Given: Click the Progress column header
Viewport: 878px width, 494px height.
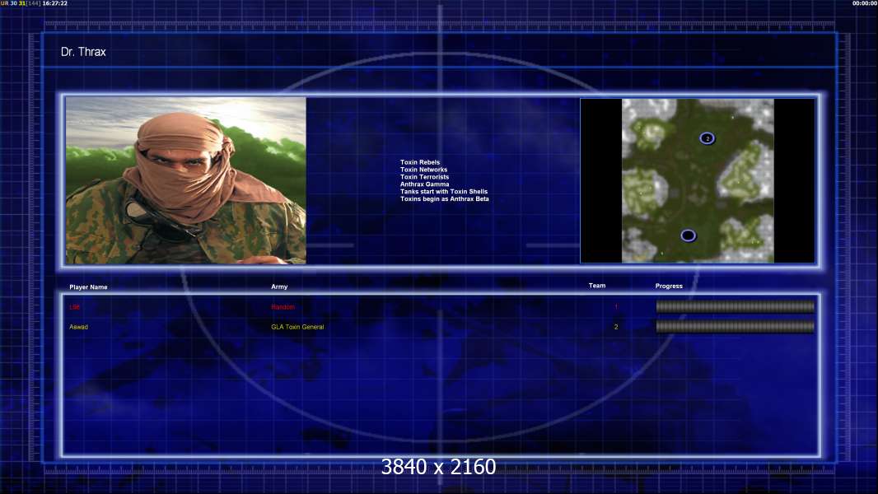Looking at the screenshot, I should 669,286.
